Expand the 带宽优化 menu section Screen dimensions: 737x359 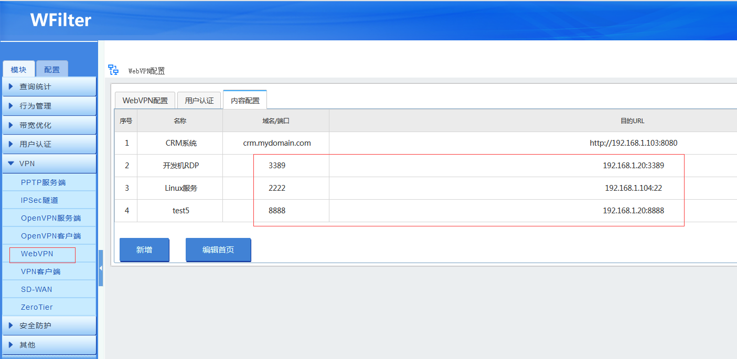(x=49, y=125)
